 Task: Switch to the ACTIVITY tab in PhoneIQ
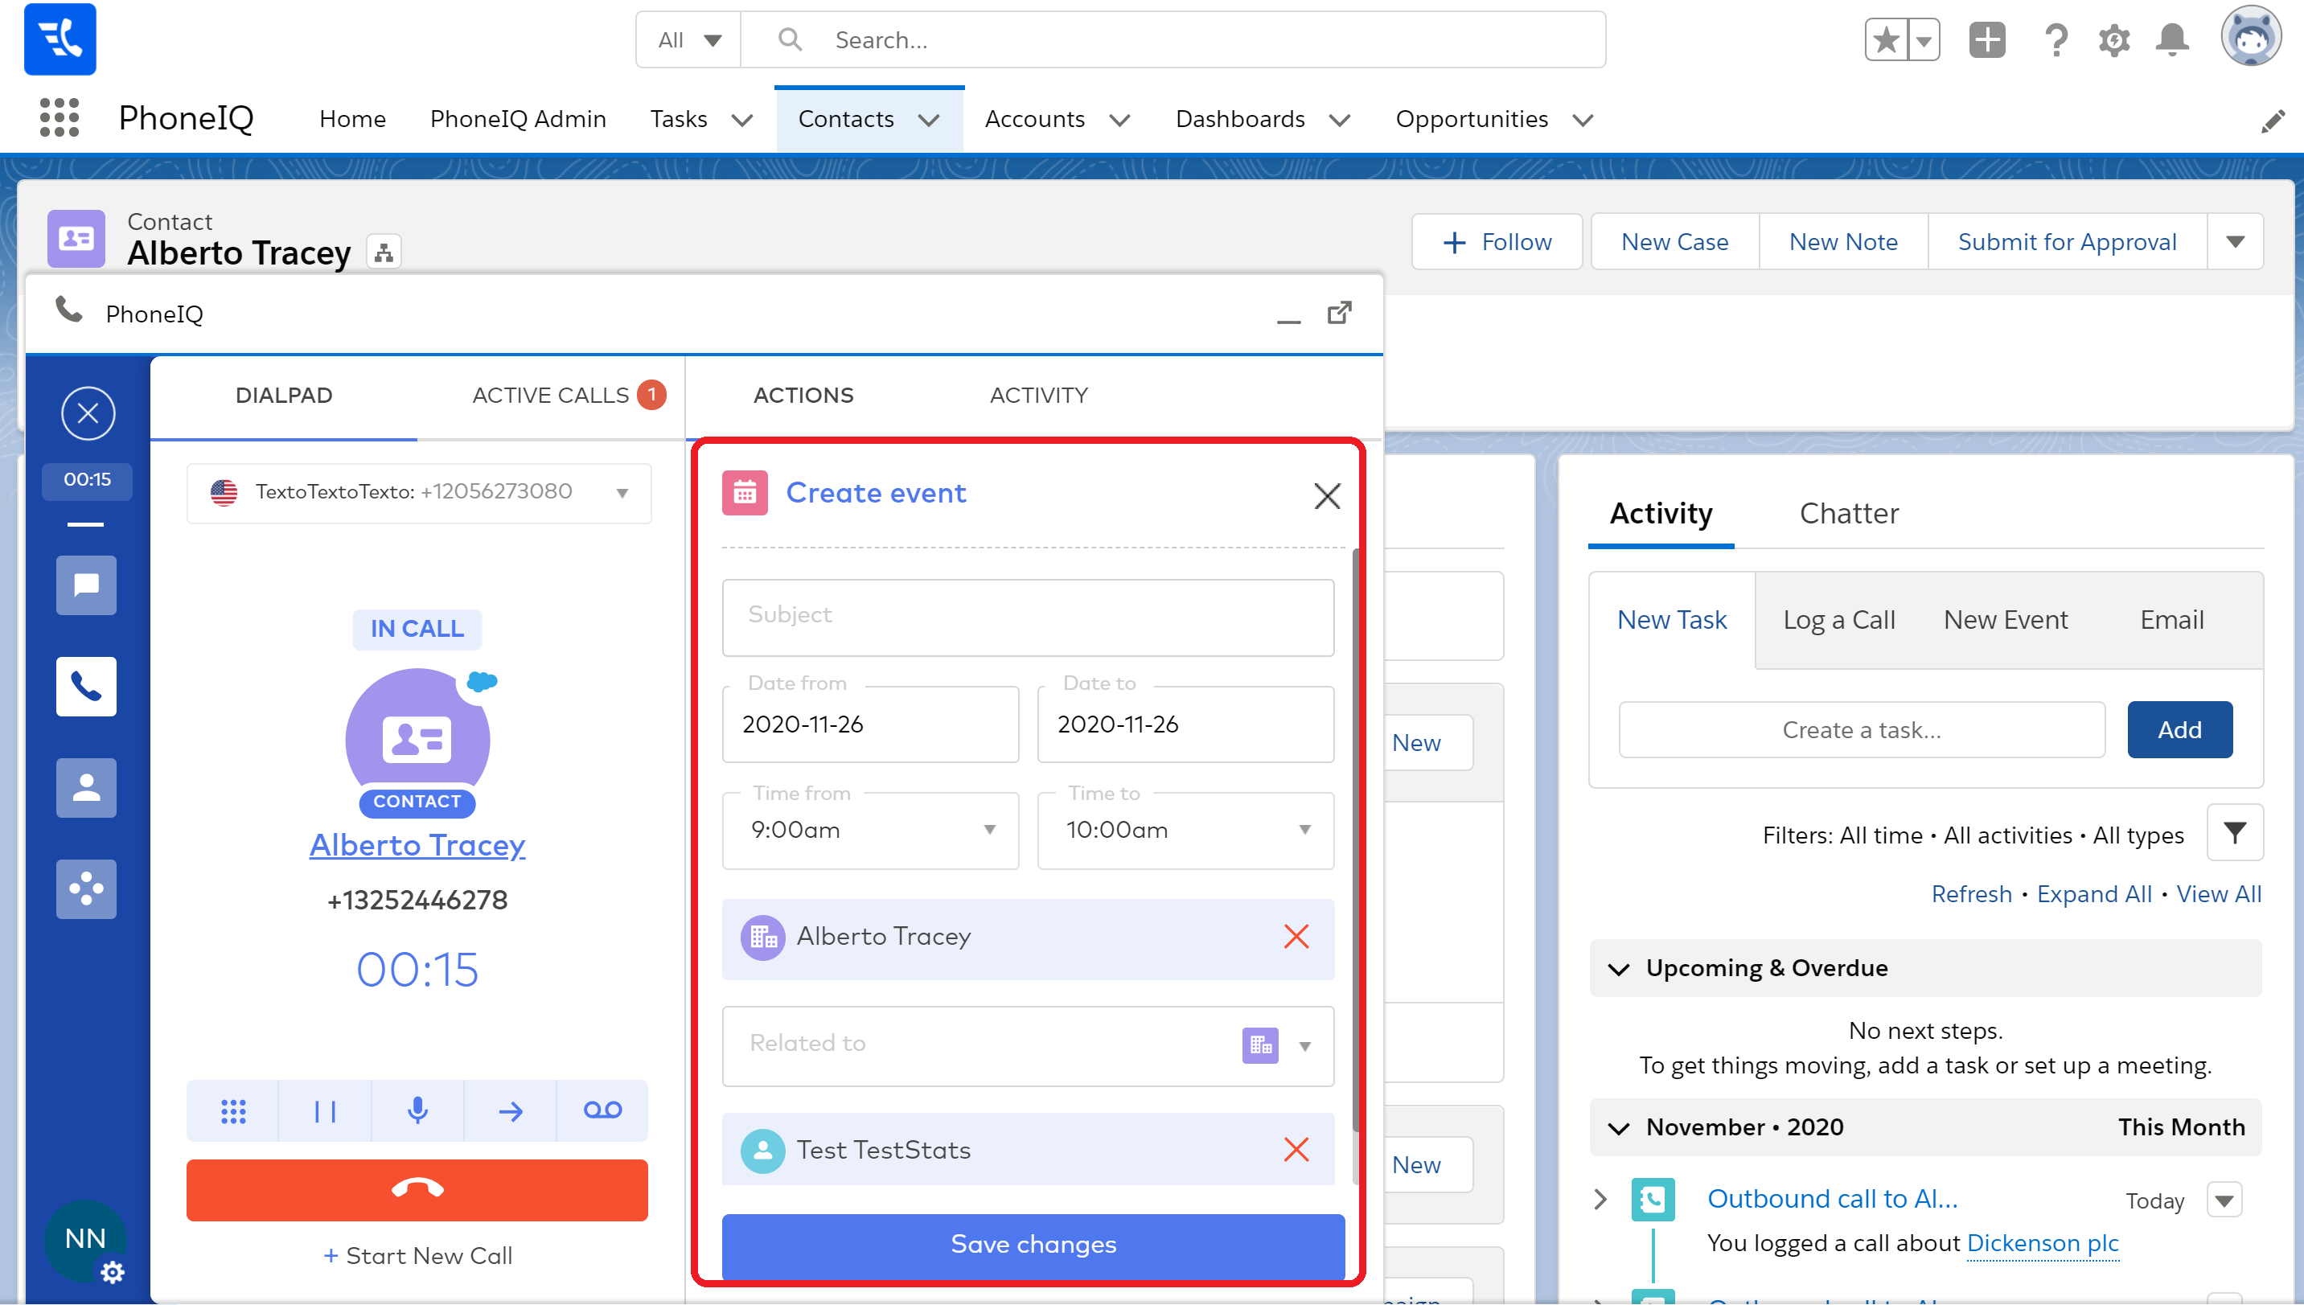point(1039,396)
